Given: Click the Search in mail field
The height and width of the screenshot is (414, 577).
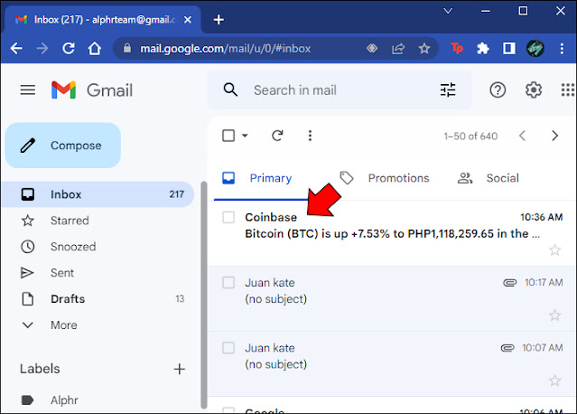Looking at the screenshot, I should [x=339, y=89].
